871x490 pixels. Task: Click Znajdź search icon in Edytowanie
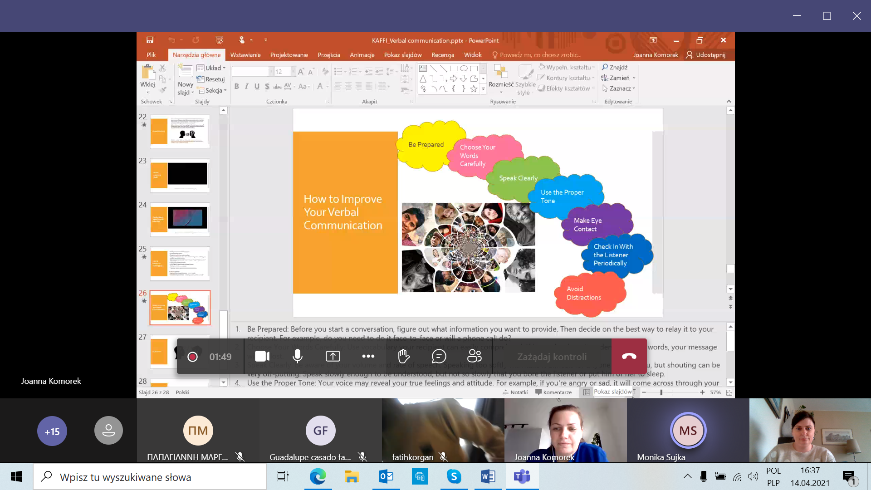(615, 67)
